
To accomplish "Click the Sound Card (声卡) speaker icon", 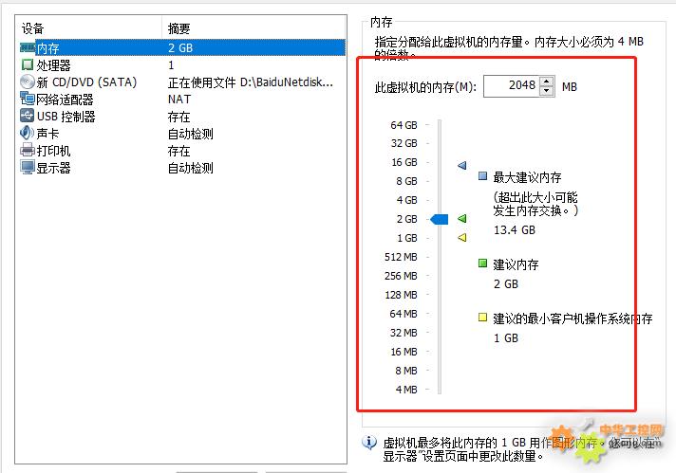I will 27,134.
